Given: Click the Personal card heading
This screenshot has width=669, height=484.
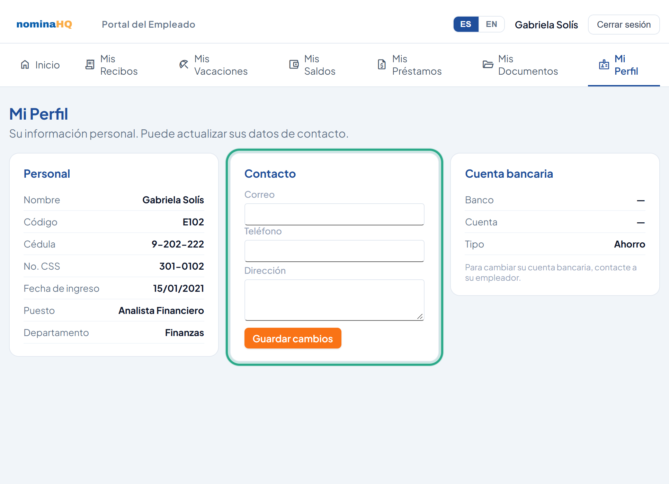Looking at the screenshot, I should coord(47,174).
